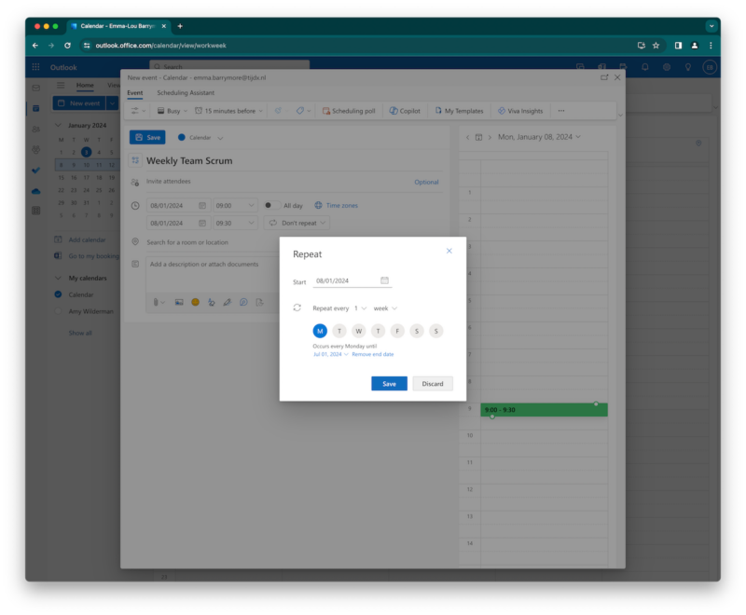746x615 pixels.
Task: Click the Weekly Team Scrum title field
Action: (x=294, y=160)
